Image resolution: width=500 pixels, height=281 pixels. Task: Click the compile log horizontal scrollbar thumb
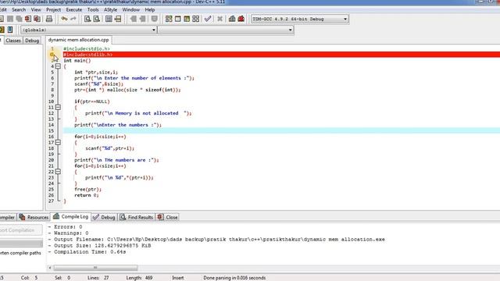click(95, 268)
